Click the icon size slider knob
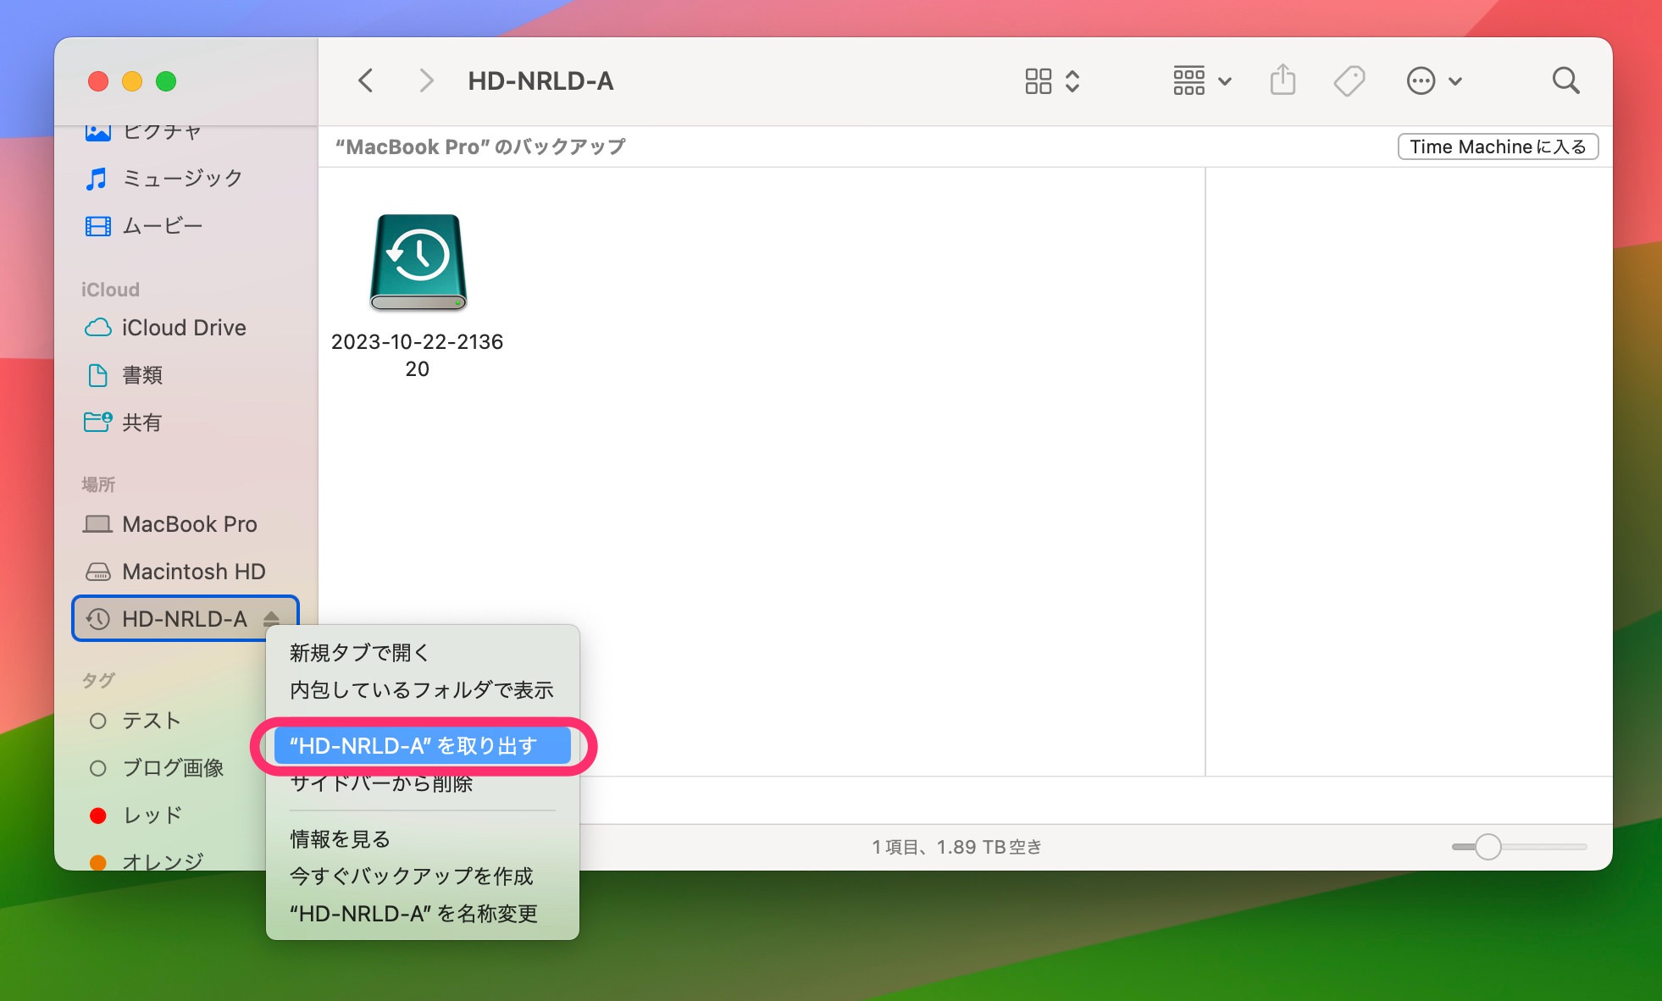 pyautogui.click(x=1487, y=847)
